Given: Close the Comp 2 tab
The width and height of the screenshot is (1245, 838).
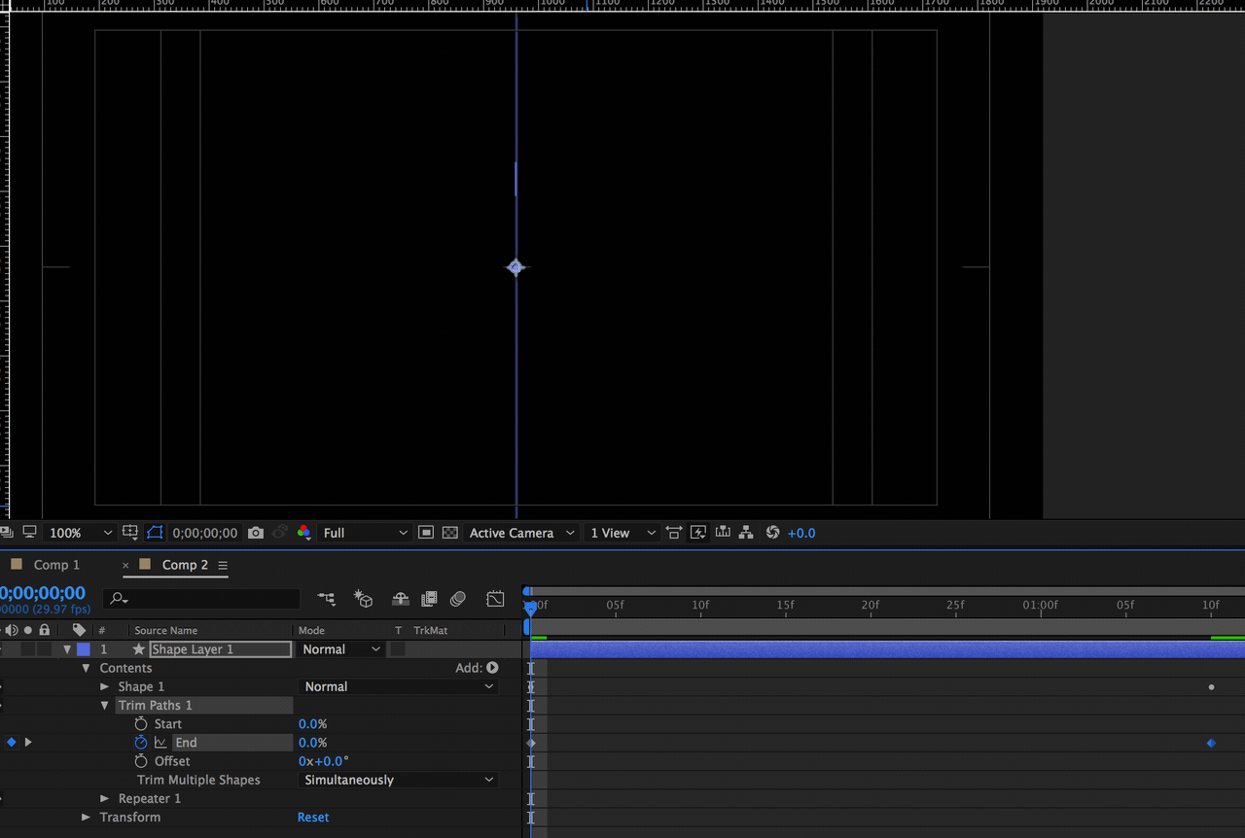Looking at the screenshot, I should click(125, 566).
